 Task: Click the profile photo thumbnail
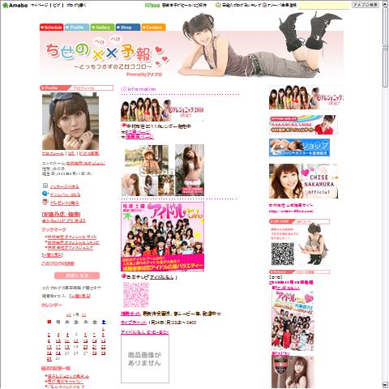coord(71,121)
